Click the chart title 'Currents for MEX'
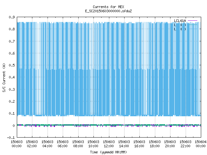Image resolution: width=207 pixels, height=155 pixels. (x=108, y=7)
